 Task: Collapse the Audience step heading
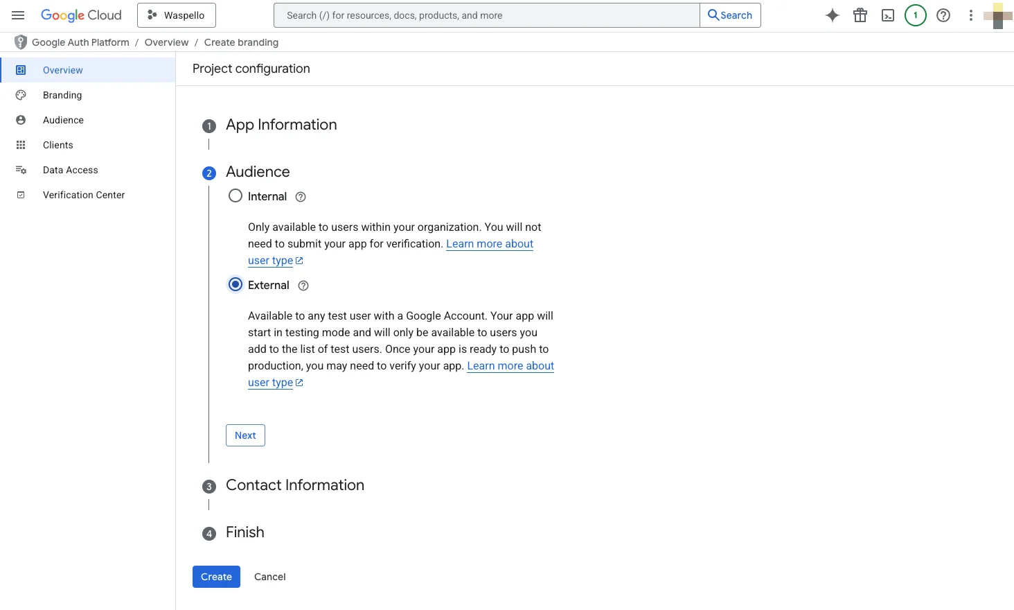click(x=258, y=172)
